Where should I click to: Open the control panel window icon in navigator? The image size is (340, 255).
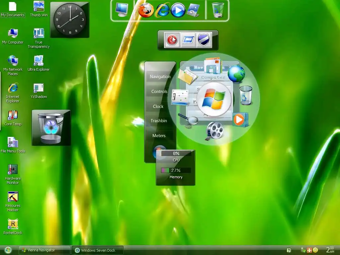coord(180,97)
